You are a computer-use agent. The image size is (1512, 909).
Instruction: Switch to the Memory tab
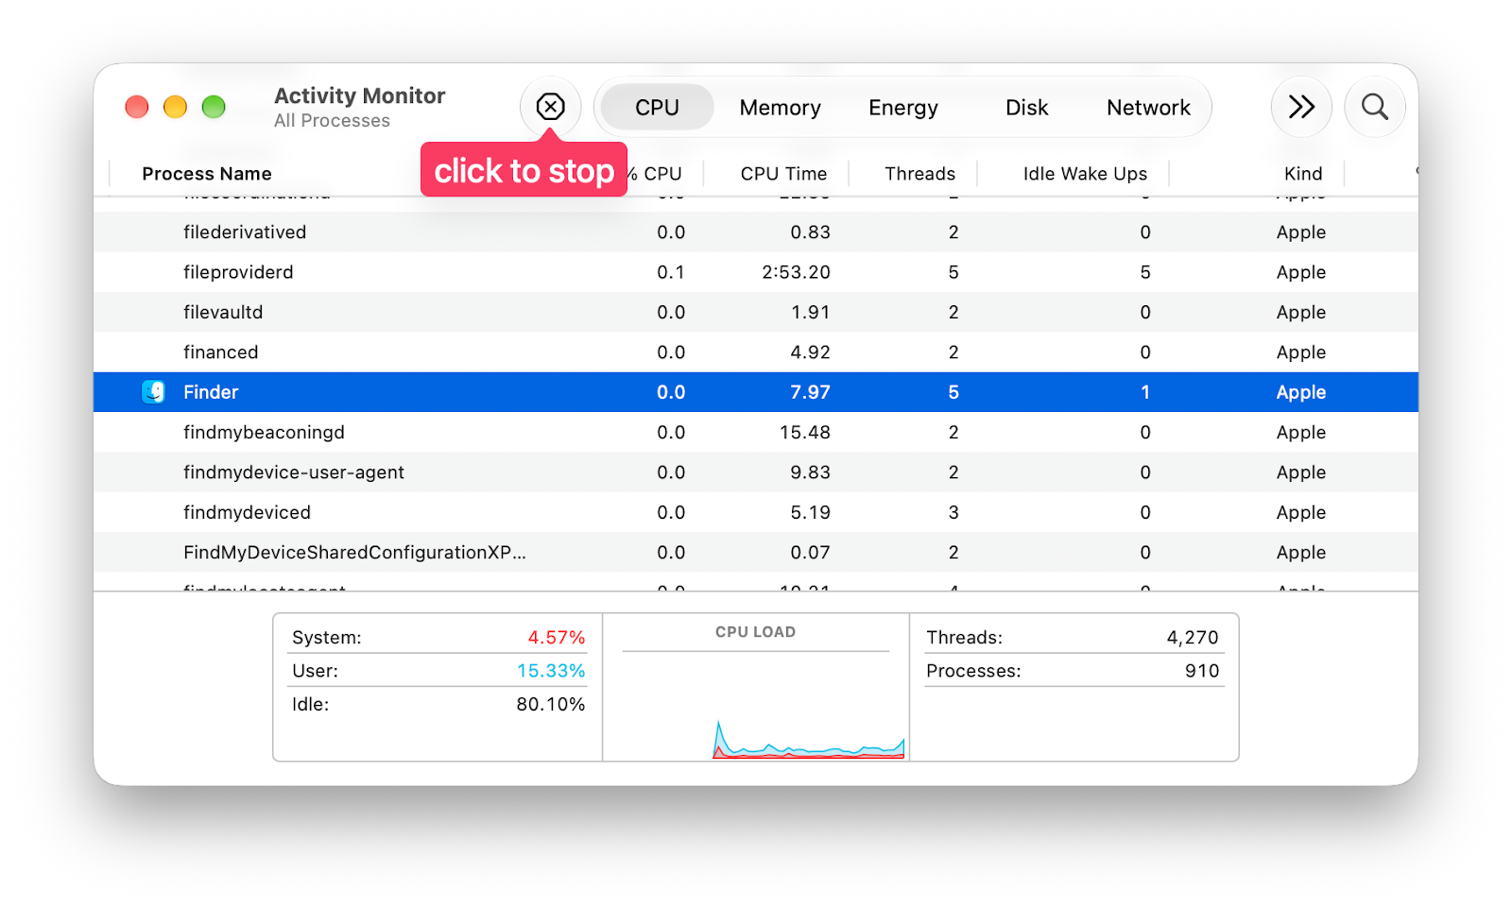point(780,108)
